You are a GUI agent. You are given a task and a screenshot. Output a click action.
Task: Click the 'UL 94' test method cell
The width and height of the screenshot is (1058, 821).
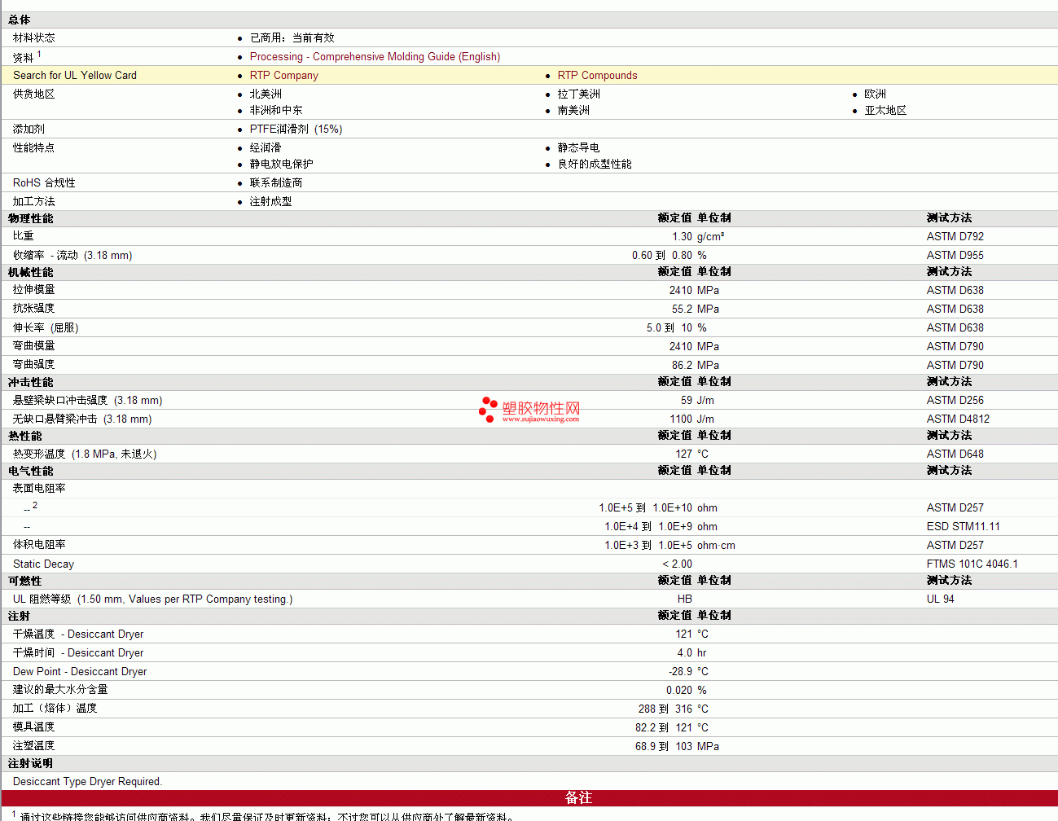click(940, 599)
